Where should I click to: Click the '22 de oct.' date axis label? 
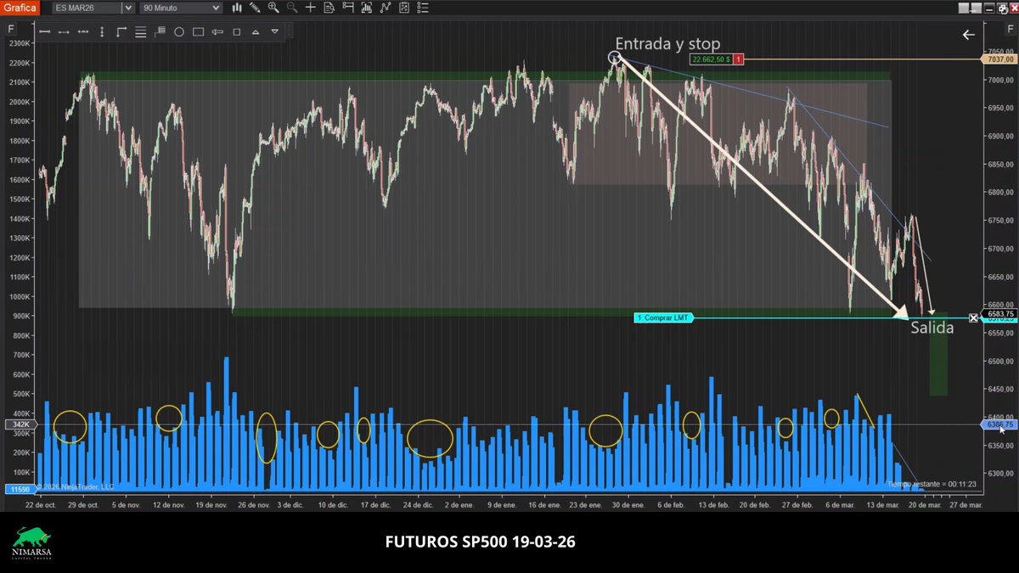41,504
